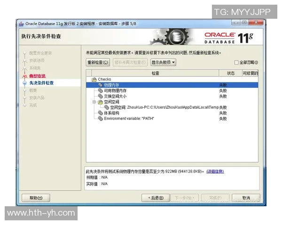282x225 pixels.
Task: Click 失败 status of 交换空间大小 row
Action: [x=223, y=97]
